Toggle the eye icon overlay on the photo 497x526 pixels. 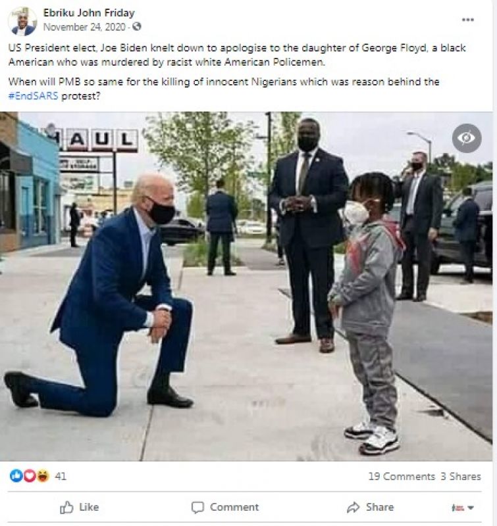[x=467, y=138]
